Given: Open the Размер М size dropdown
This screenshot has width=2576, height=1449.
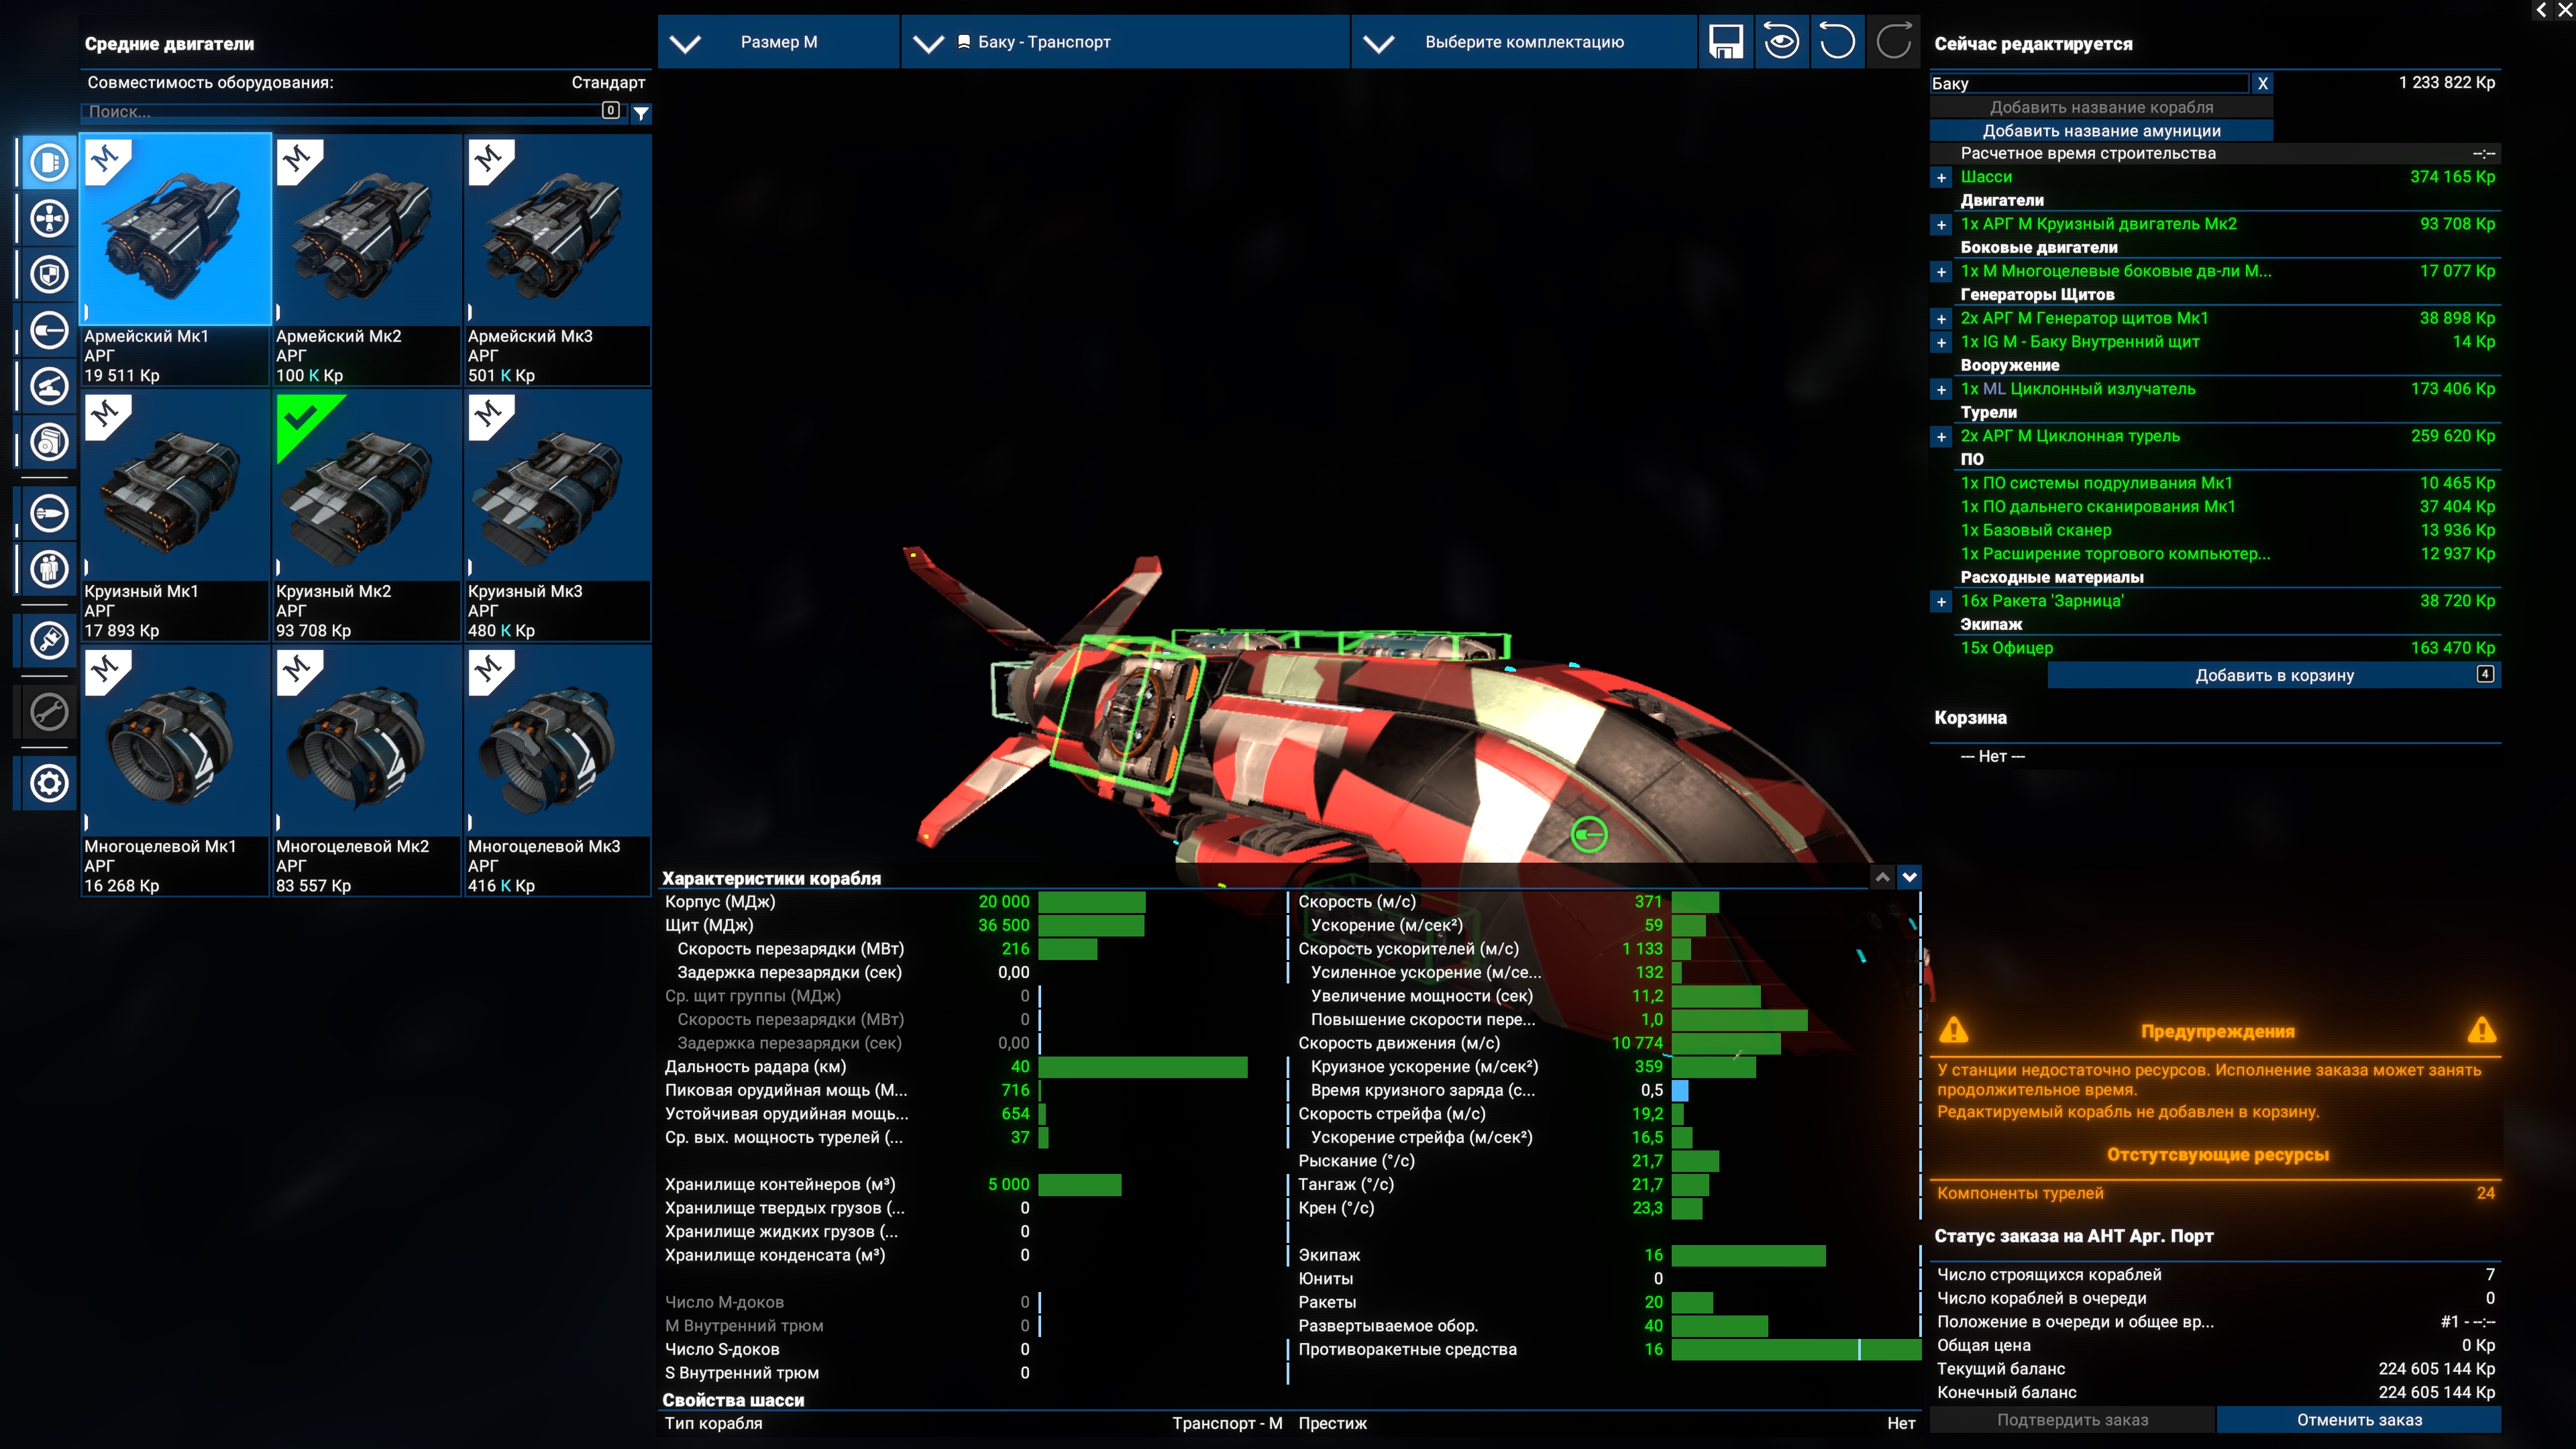Looking at the screenshot, I should point(779,42).
